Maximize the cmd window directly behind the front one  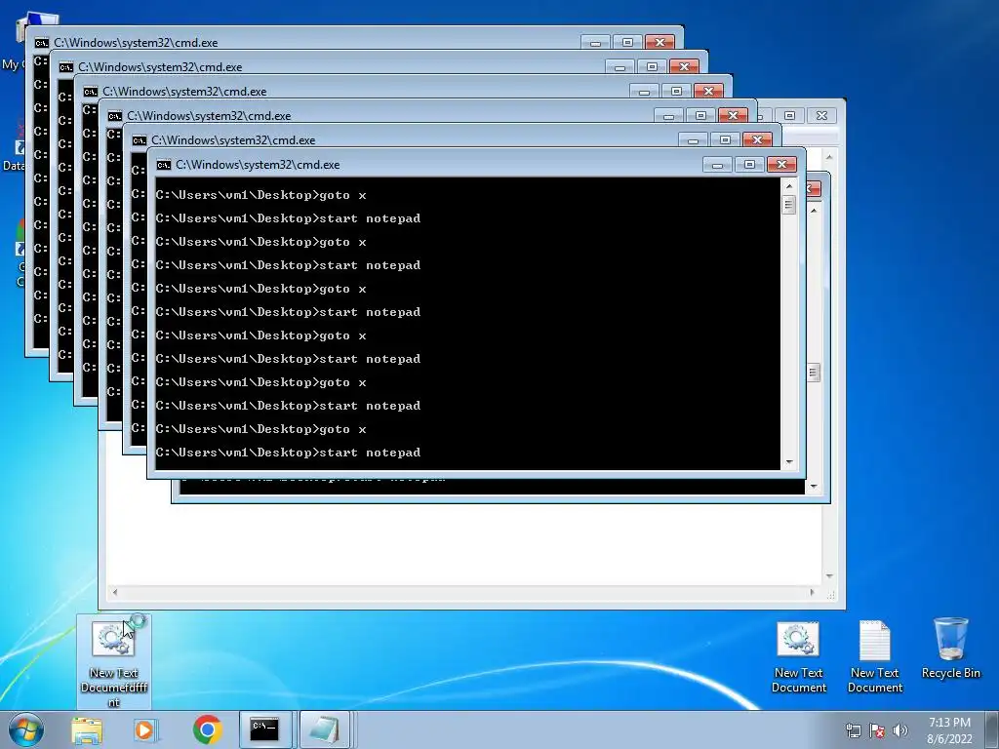[x=725, y=139]
